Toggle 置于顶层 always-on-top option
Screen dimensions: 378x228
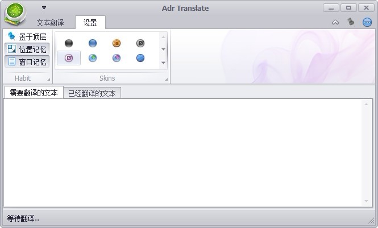click(27, 36)
